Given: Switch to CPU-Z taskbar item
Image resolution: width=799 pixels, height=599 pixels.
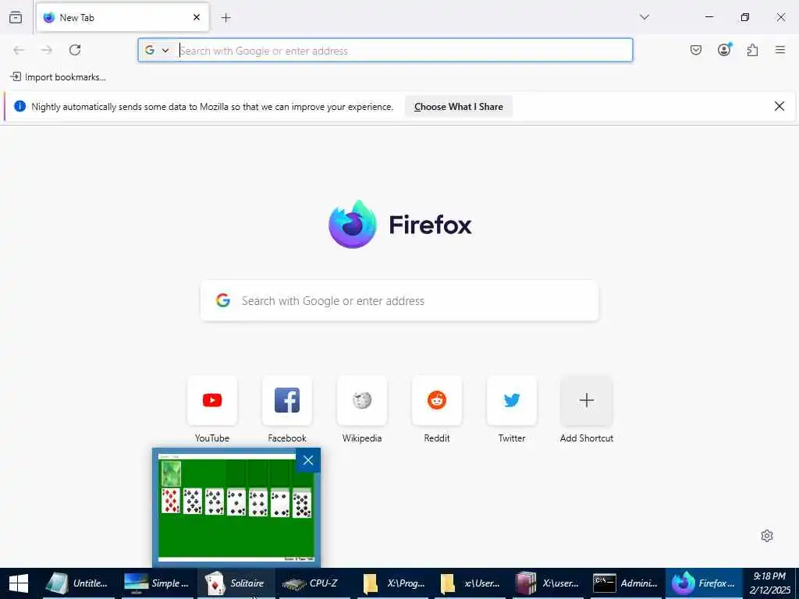Looking at the screenshot, I should pos(314,583).
